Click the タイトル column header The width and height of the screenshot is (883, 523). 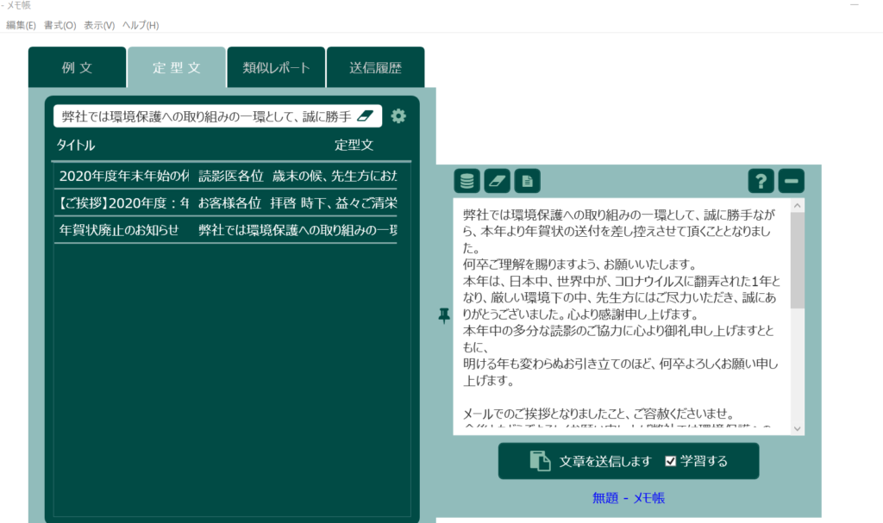(x=76, y=146)
